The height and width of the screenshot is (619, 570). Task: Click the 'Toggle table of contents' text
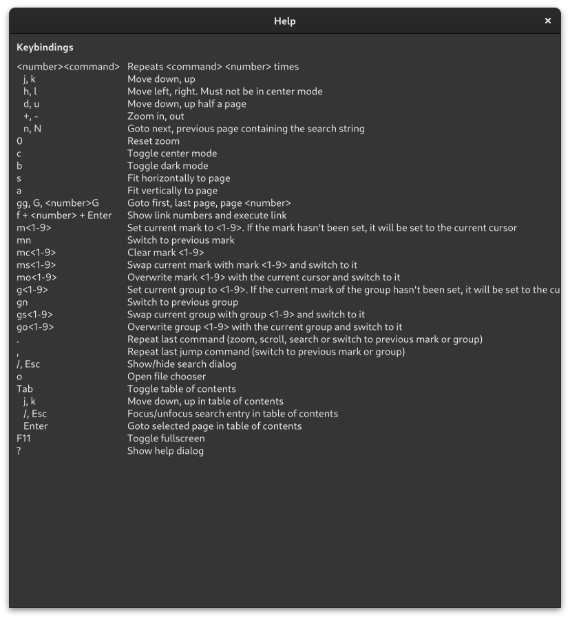tap(182, 389)
